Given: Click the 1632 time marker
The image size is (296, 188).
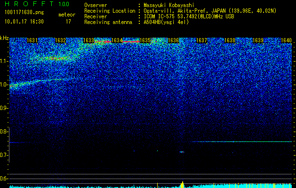Looking at the screenshot, I should (x=60, y=40).
